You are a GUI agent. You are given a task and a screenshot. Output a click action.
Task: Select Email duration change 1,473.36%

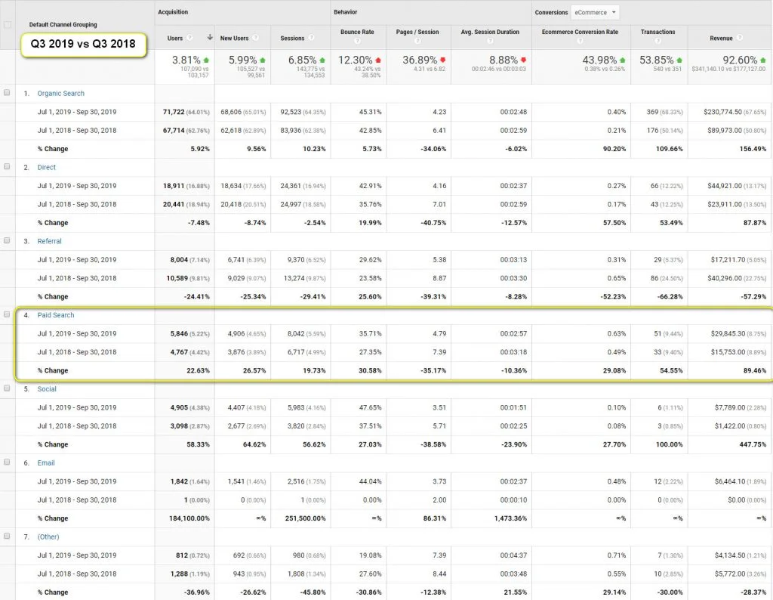[x=511, y=518]
